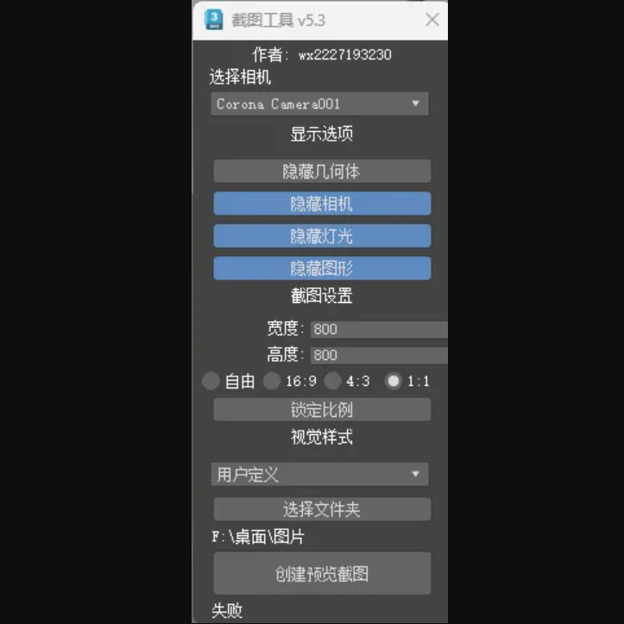Choose the 16:9 ratio radio button
Viewport: 624px width, 624px height.
click(x=272, y=381)
